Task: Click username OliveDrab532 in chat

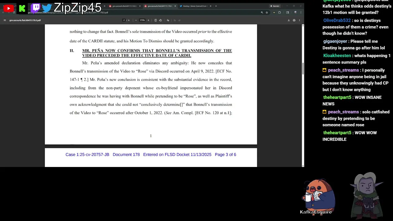Action: 337,21
